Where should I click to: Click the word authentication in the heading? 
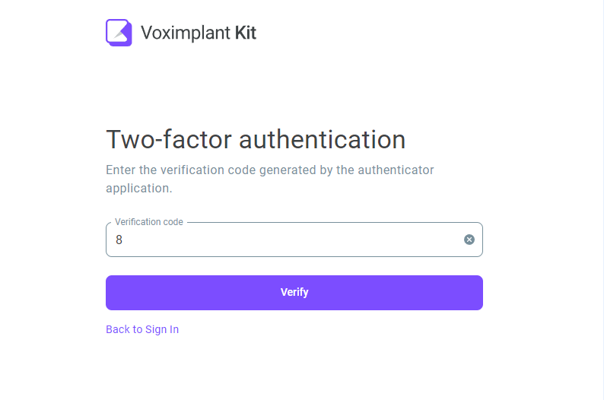[322, 139]
